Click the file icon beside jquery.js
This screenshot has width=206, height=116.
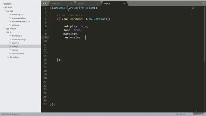click(10, 43)
